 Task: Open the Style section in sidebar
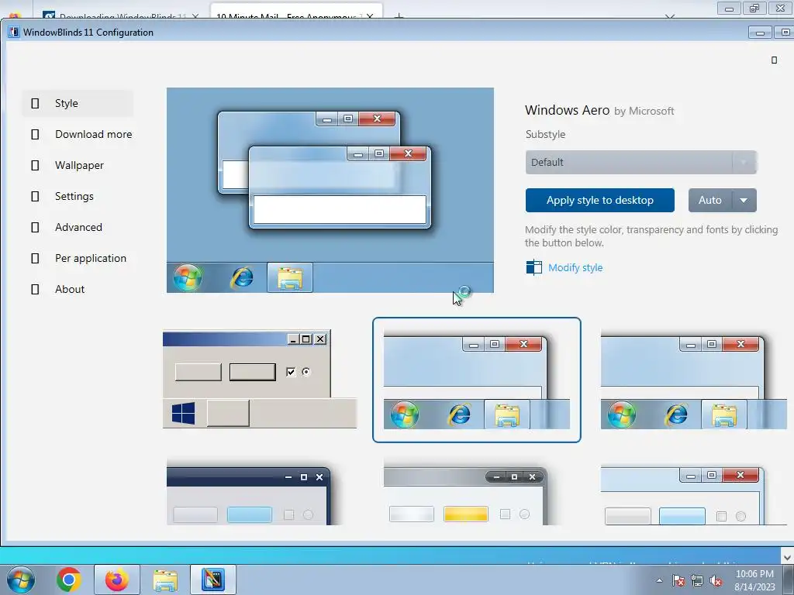tap(78, 103)
